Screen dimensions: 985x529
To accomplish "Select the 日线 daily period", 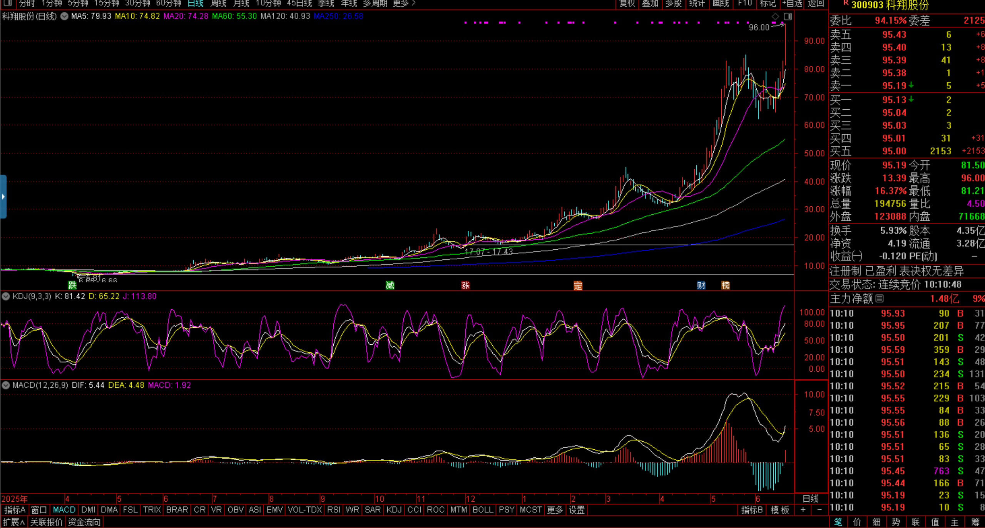I will tap(196, 3).
